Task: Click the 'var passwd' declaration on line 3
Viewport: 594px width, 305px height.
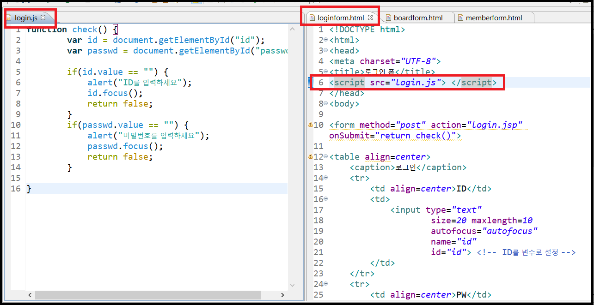Action: pos(177,51)
